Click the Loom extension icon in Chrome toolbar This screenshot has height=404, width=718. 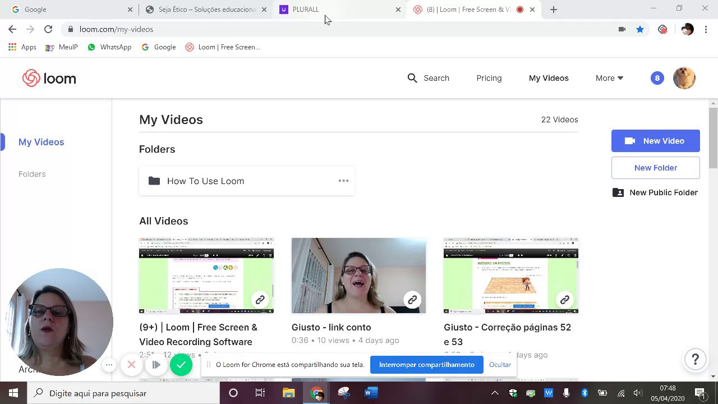(662, 29)
